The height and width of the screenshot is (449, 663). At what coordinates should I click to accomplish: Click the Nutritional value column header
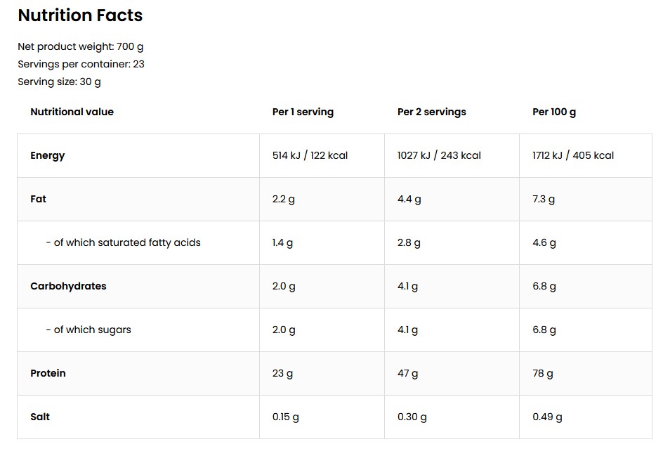72,112
